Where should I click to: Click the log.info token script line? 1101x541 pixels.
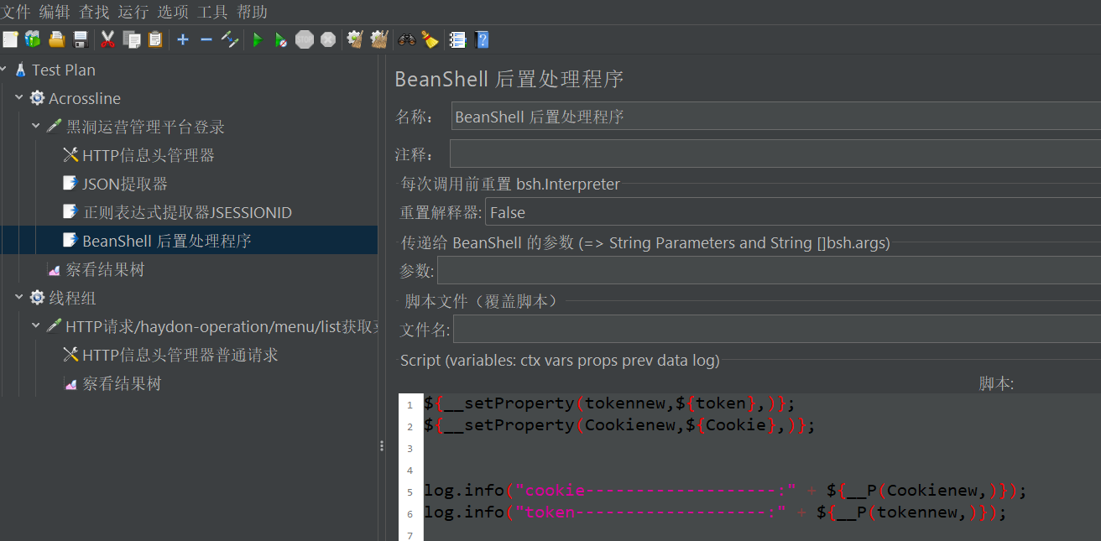coord(715,512)
